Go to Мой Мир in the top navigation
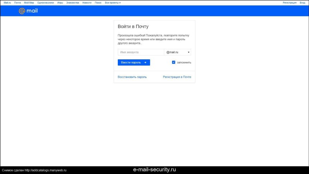The image size is (309, 174). pyautogui.click(x=29, y=3)
